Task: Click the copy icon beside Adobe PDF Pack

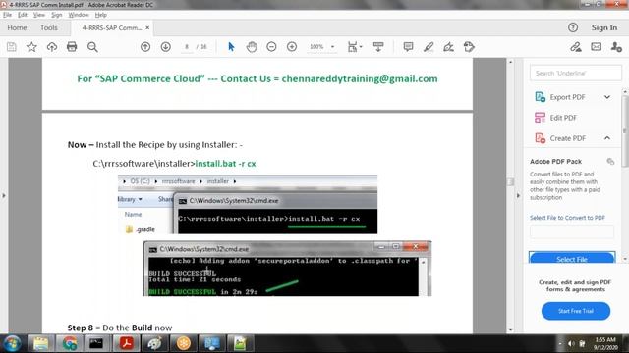Action: tap(610, 161)
